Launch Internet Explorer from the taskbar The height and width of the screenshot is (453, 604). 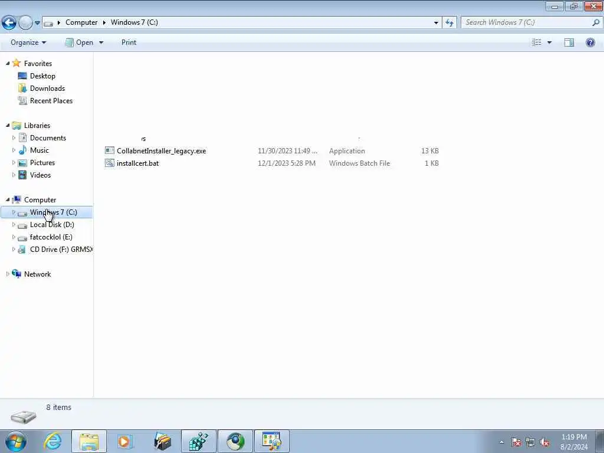click(x=52, y=441)
